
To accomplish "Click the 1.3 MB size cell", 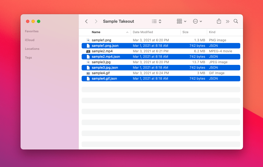I will (x=200, y=40).
